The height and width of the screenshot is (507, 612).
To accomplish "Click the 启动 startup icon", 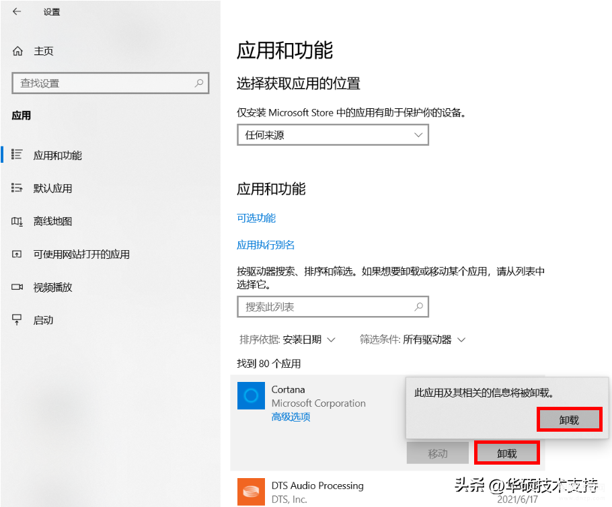I will pyautogui.click(x=17, y=319).
